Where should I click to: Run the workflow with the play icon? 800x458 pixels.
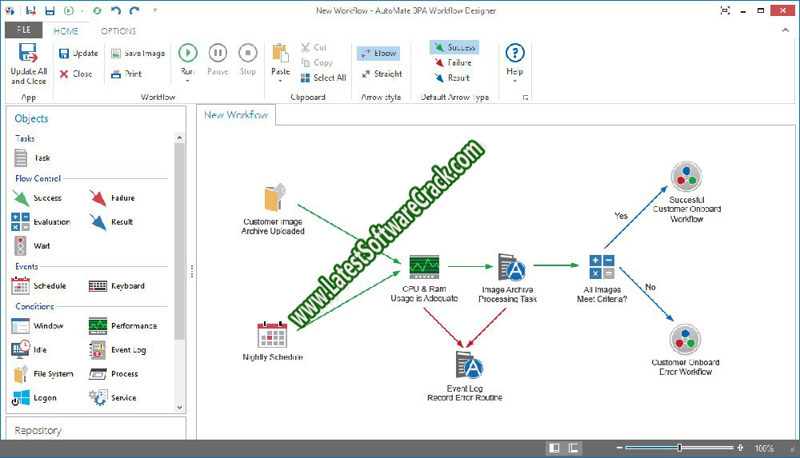[188, 53]
